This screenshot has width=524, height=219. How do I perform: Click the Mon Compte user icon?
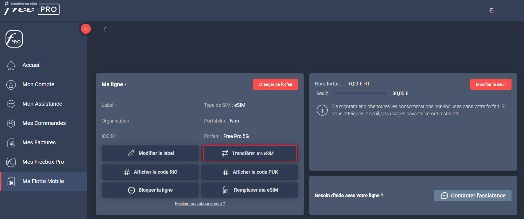tap(11, 85)
